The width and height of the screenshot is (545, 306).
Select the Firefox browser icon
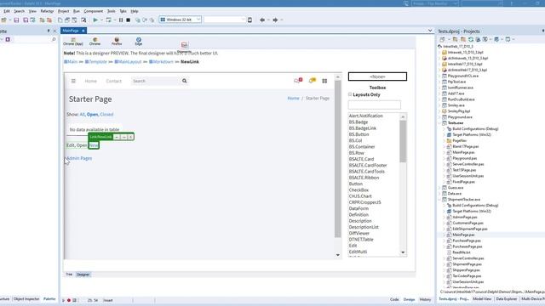117,42
